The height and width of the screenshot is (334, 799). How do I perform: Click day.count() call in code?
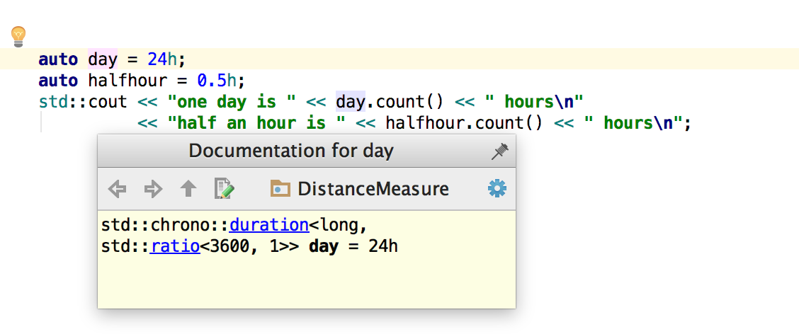390,102
